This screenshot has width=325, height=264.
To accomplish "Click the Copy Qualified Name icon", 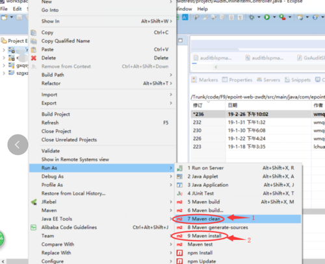I will (x=34, y=41).
